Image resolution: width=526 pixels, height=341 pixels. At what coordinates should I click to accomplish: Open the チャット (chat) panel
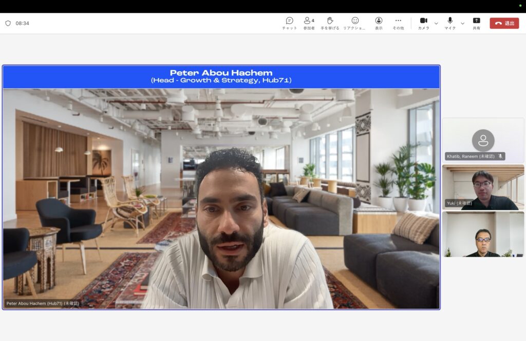pyautogui.click(x=289, y=23)
